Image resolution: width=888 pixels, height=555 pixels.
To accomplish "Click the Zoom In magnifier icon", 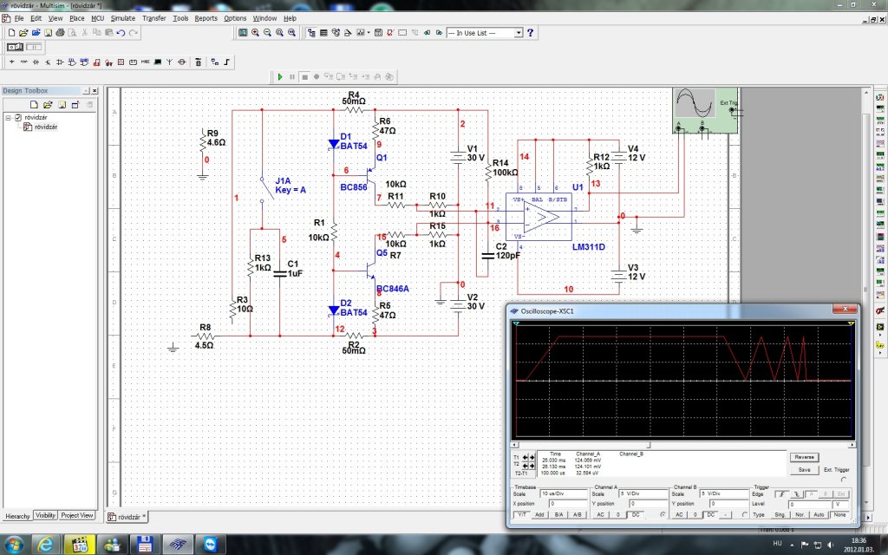I will click(256, 33).
